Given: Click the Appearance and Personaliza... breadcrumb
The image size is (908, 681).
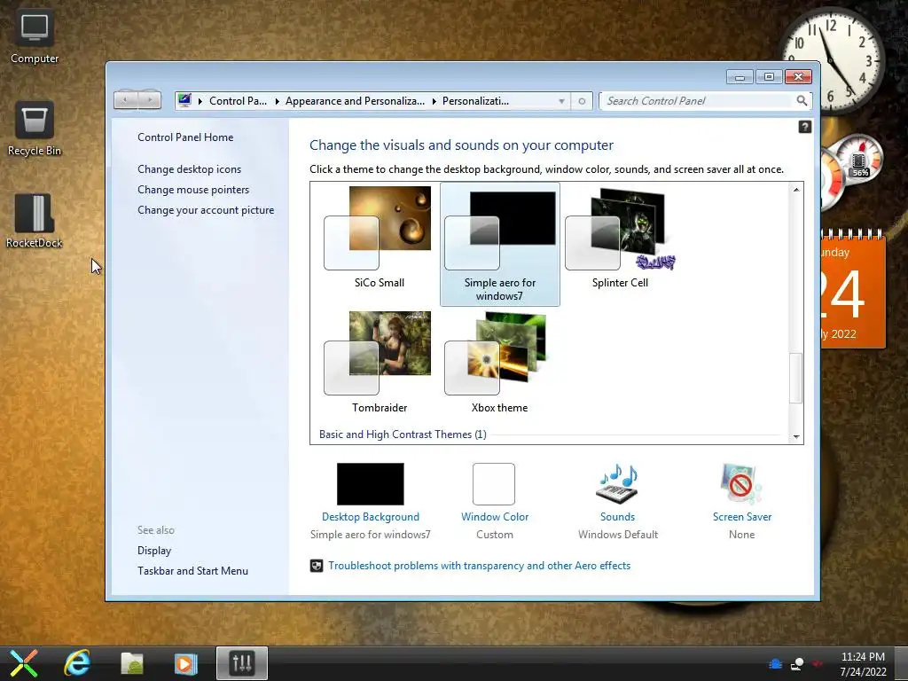Looking at the screenshot, I should pos(355,101).
